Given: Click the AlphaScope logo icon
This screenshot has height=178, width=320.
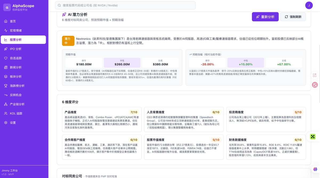Looking at the screenshot, I should (7, 7).
